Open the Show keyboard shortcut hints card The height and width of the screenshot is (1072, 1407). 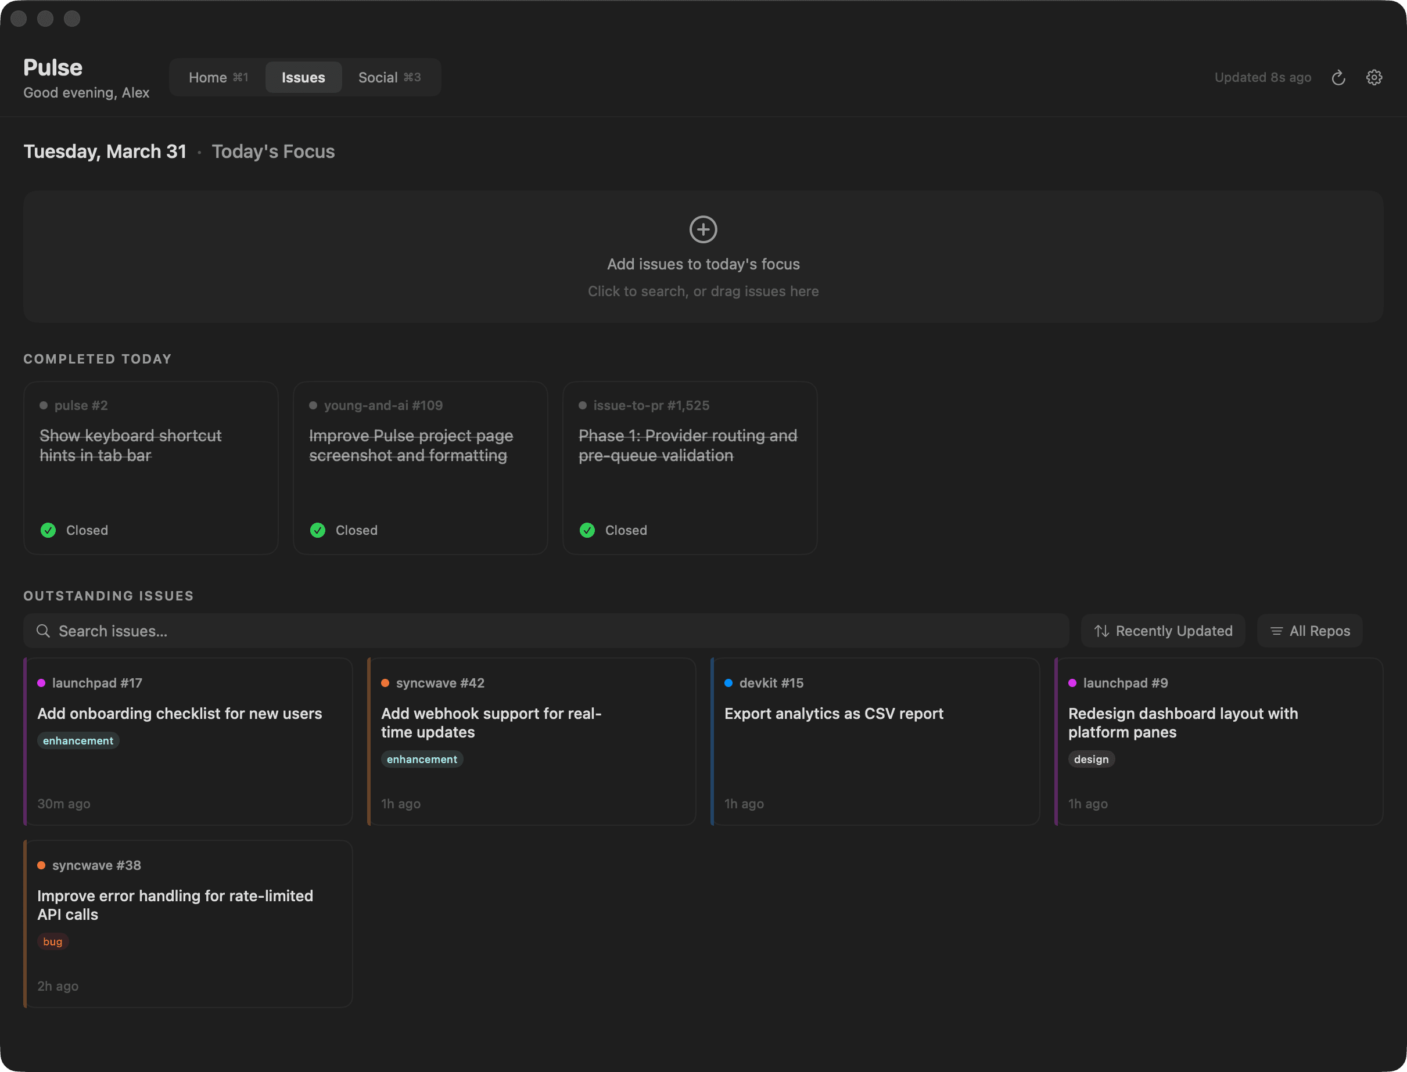pyautogui.click(x=150, y=467)
